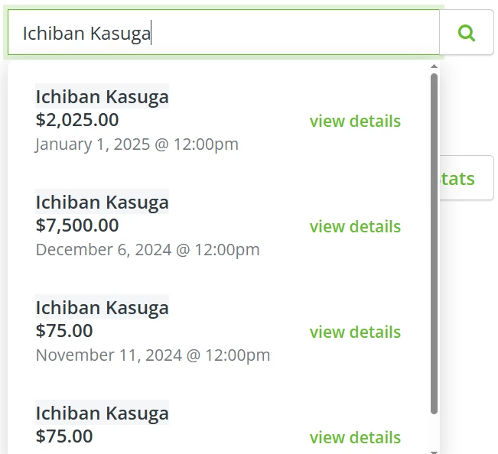The image size is (498, 454).
Task: Focus the search field containing Ichiban Kasuga
Action: click(222, 33)
